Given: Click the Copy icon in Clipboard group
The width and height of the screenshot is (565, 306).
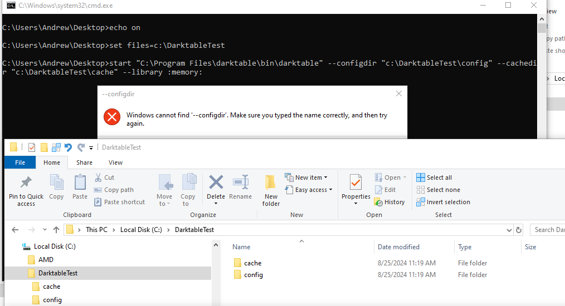Looking at the screenshot, I should click(56, 183).
